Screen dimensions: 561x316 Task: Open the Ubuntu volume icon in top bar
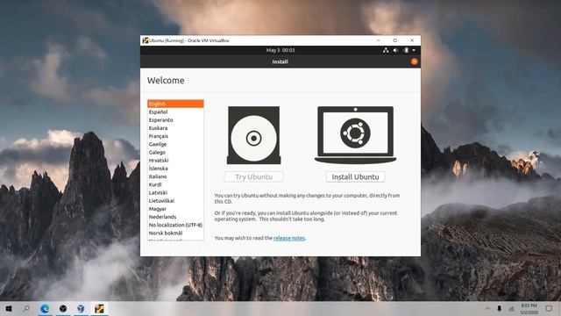(x=395, y=51)
